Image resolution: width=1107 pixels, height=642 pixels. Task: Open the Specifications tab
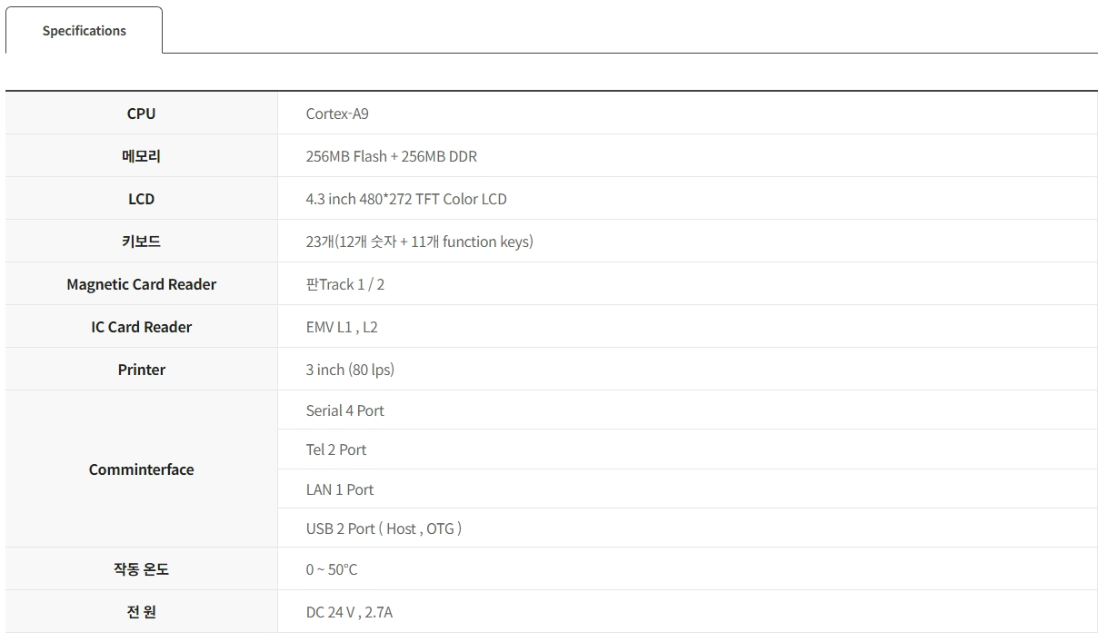click(85, 31)
